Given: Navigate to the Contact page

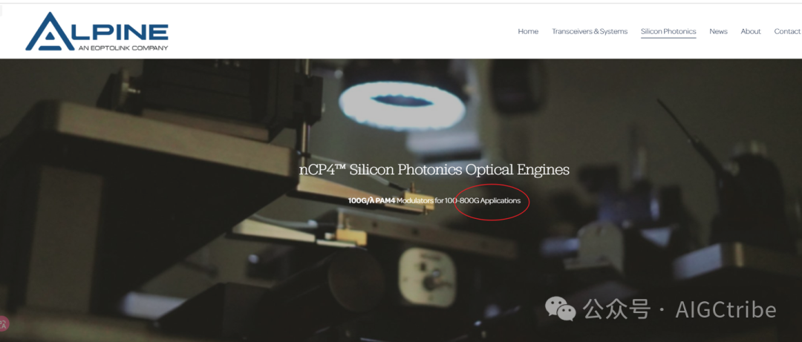Looking at the screenshot, I should click(x=786, y=32).
